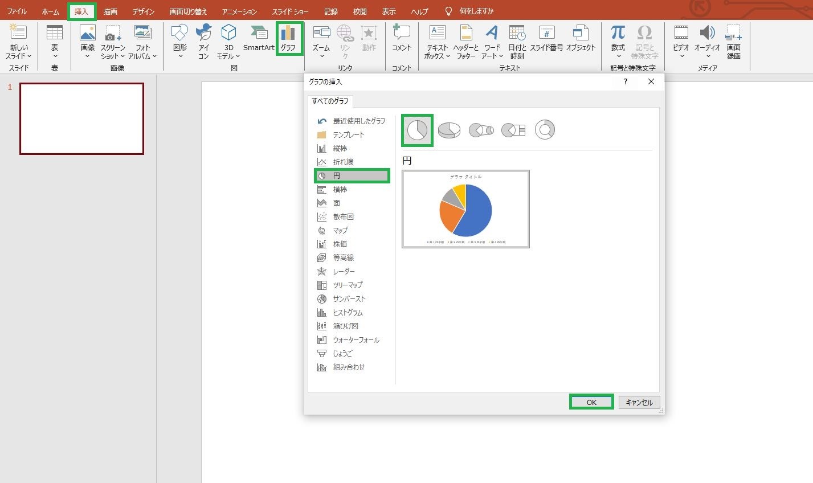Select the Bar (横棒) chart category
The width and height of the screenshot is (813, 483).
coord(352,189)
